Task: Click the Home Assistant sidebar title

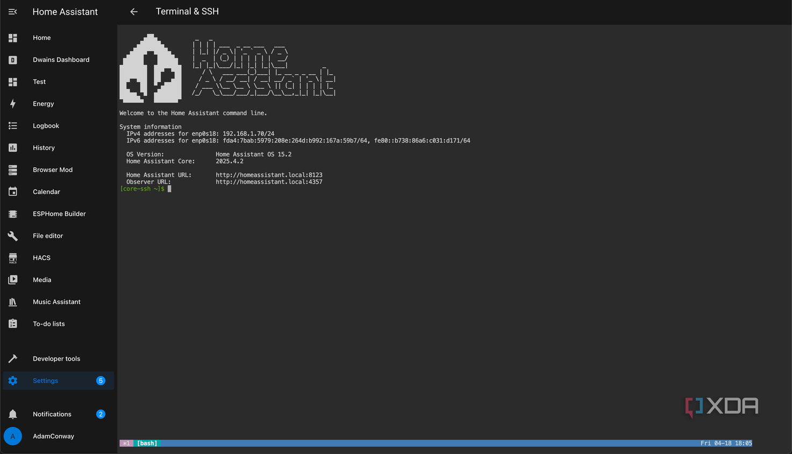Action: point(65,12)
